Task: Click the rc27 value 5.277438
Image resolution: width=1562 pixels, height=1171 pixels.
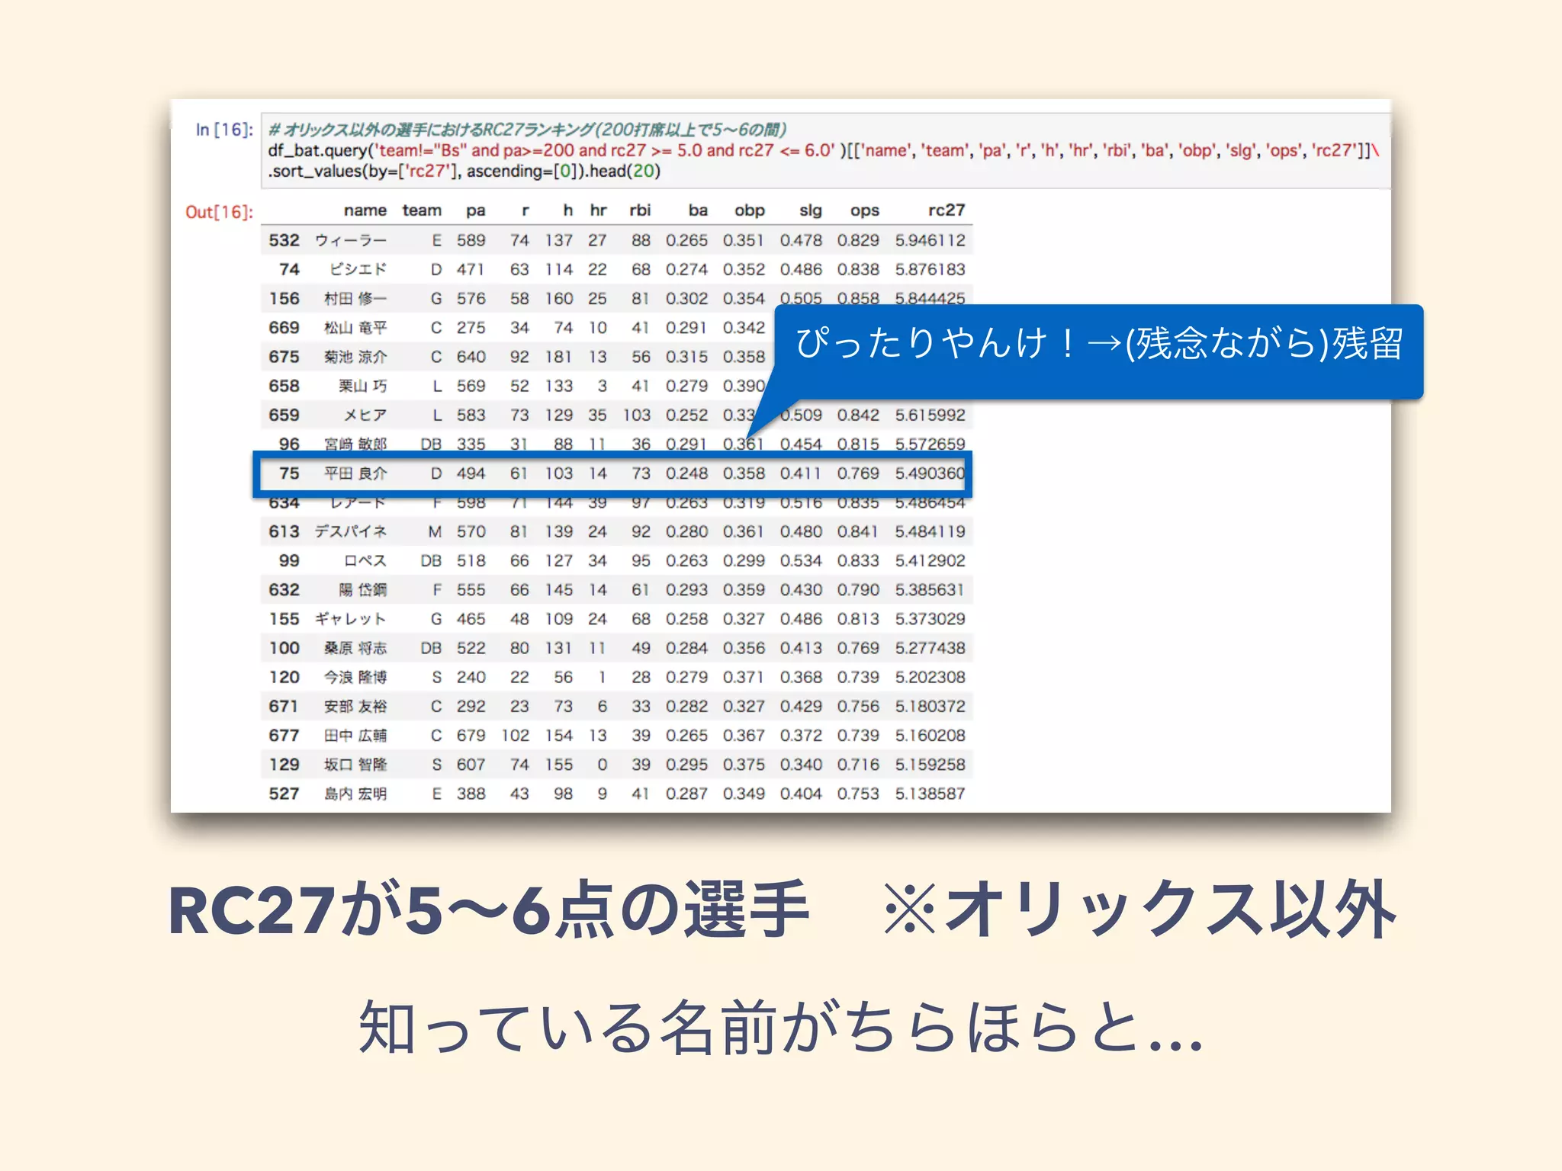Action: 930,648
